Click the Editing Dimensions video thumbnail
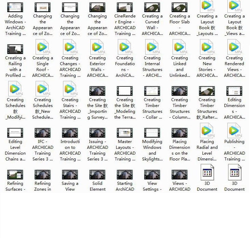 [x=234, y=91]
